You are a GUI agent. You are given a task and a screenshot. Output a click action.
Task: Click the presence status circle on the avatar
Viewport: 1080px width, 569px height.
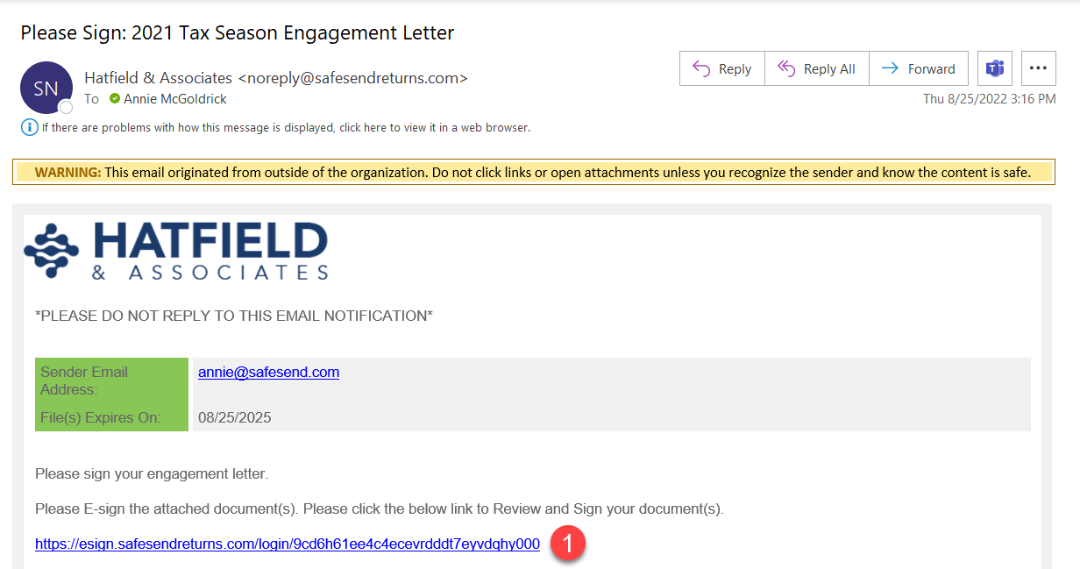66,107
